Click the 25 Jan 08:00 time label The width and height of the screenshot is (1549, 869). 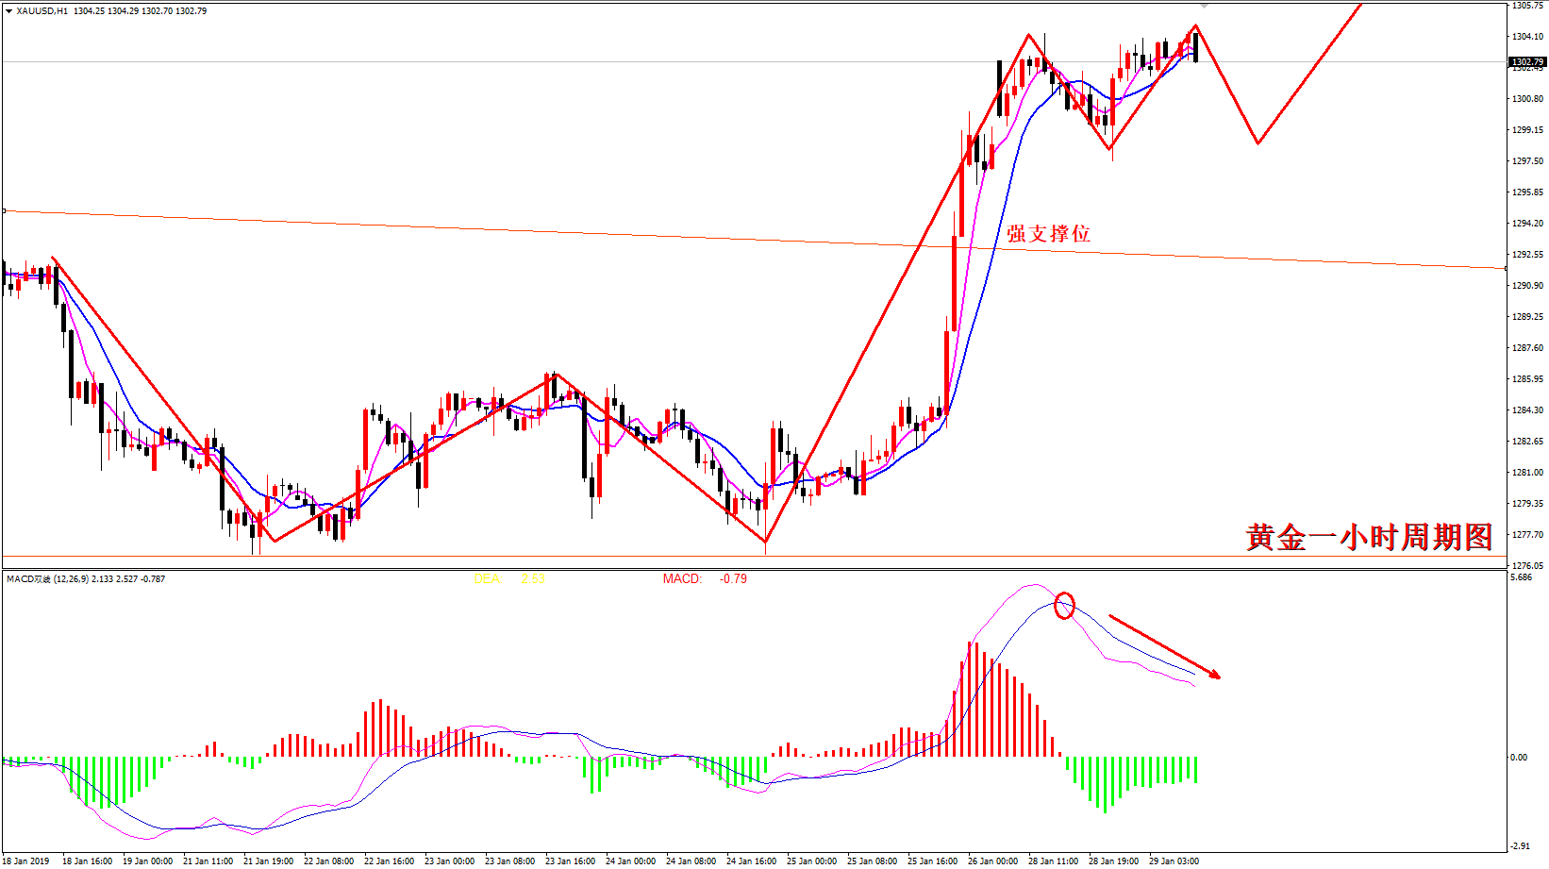click(873, 861)
